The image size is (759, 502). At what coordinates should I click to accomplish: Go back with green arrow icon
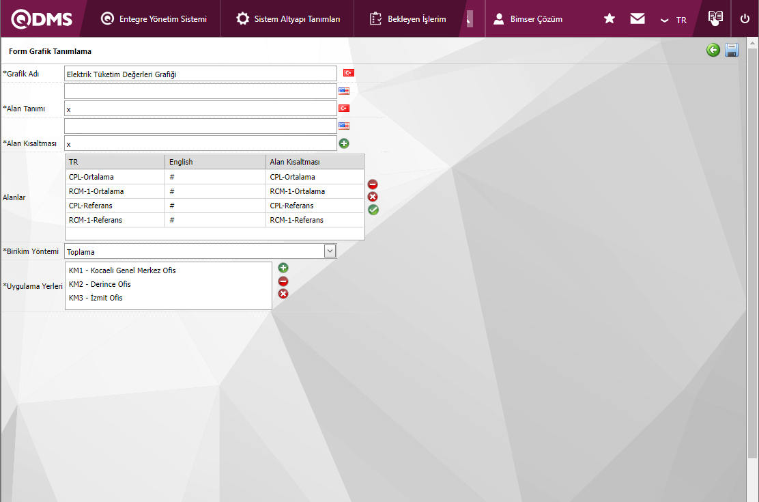(713, 50)
